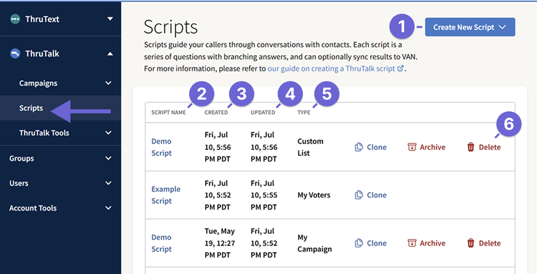Click Example Script updated date 5:55 PM
Image resolution: width=537 pixels, height=274 pixels.
264,195
